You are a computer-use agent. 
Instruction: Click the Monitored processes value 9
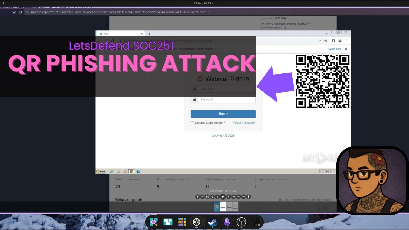[158, 187]
